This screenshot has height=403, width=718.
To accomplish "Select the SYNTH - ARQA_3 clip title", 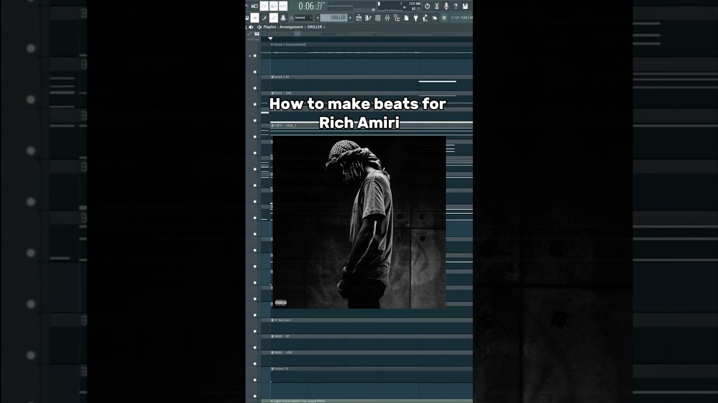I will (x=285, y=125).
